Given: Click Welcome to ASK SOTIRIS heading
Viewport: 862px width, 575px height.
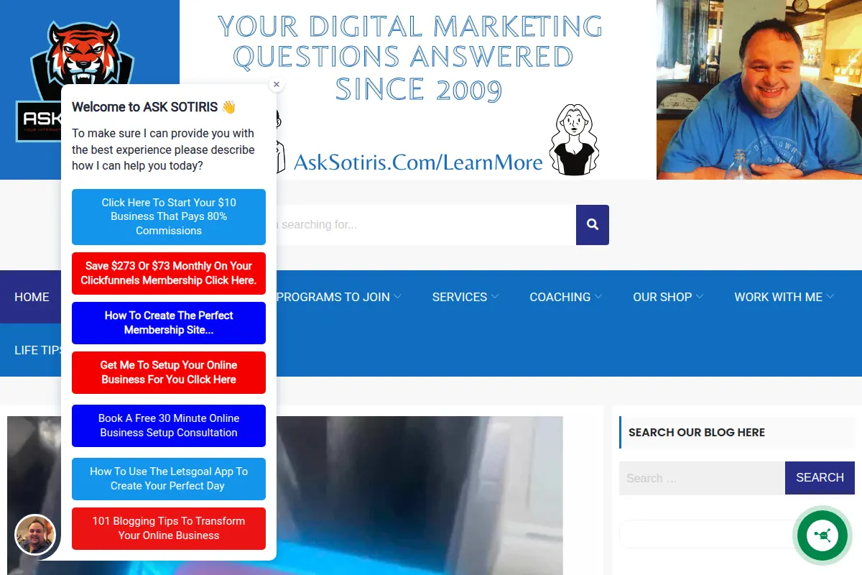Looking at the screenshot, I should pyautogui.click(x=154, y=107).
